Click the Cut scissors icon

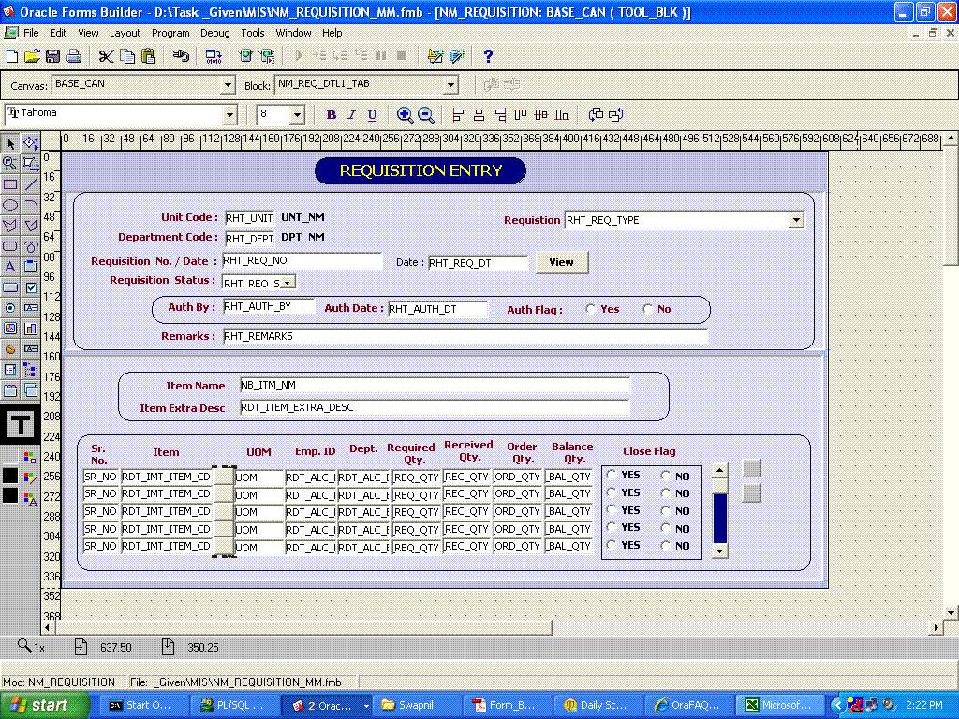pyautogui.click(x=106, y=56)
